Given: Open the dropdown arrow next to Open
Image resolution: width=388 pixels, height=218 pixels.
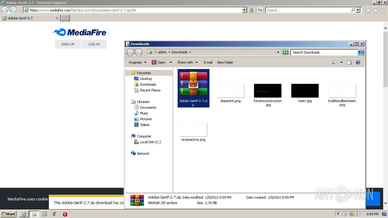Looking at the screenshot, I should (171, 62).
